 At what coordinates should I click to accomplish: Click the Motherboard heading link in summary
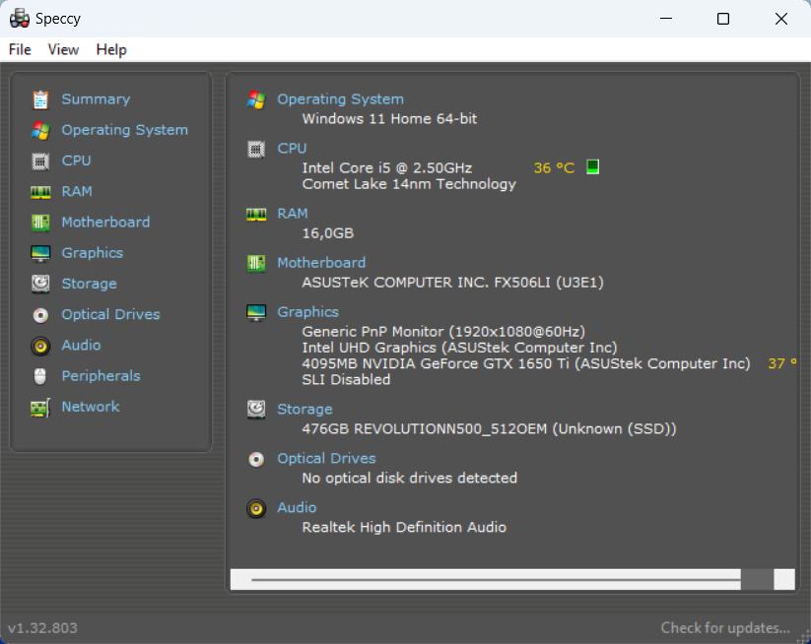(x=321, y=263)
